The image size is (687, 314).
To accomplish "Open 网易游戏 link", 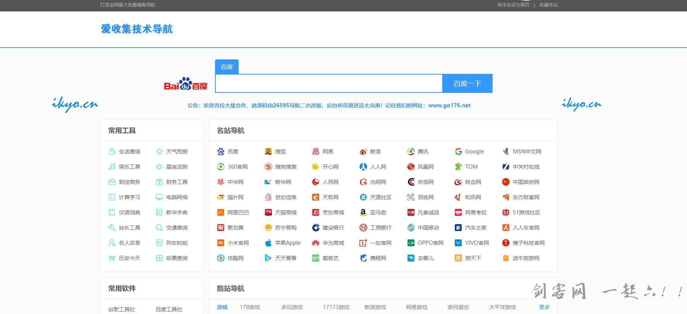I will click(x=417, y=307).
